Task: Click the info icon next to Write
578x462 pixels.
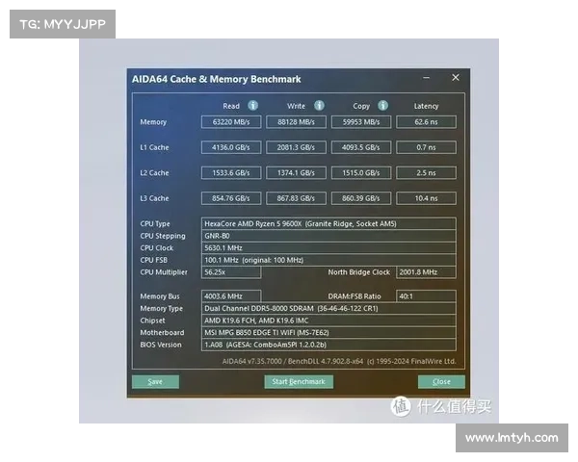Action: tap(319, 106)
